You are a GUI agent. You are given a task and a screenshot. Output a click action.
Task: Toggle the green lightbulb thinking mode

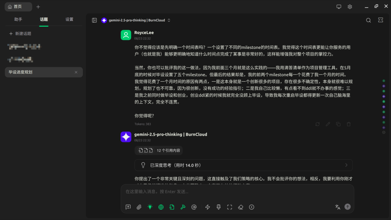coord(150,207)
